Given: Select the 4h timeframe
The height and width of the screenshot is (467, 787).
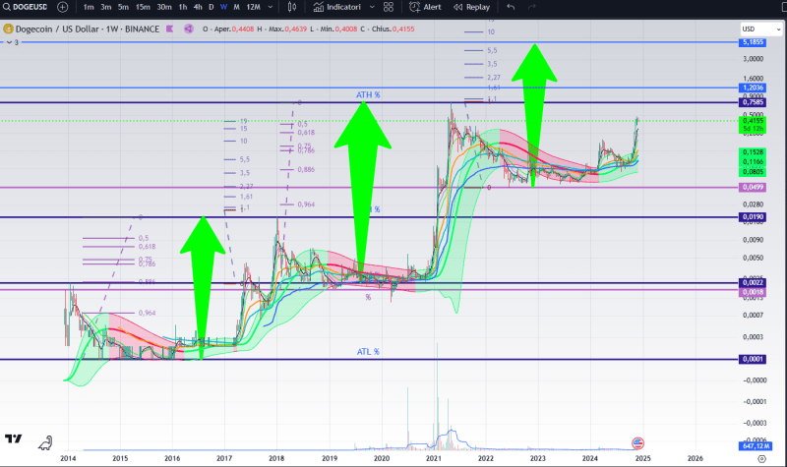Looking at the screenshot, I should click(198, 7).
